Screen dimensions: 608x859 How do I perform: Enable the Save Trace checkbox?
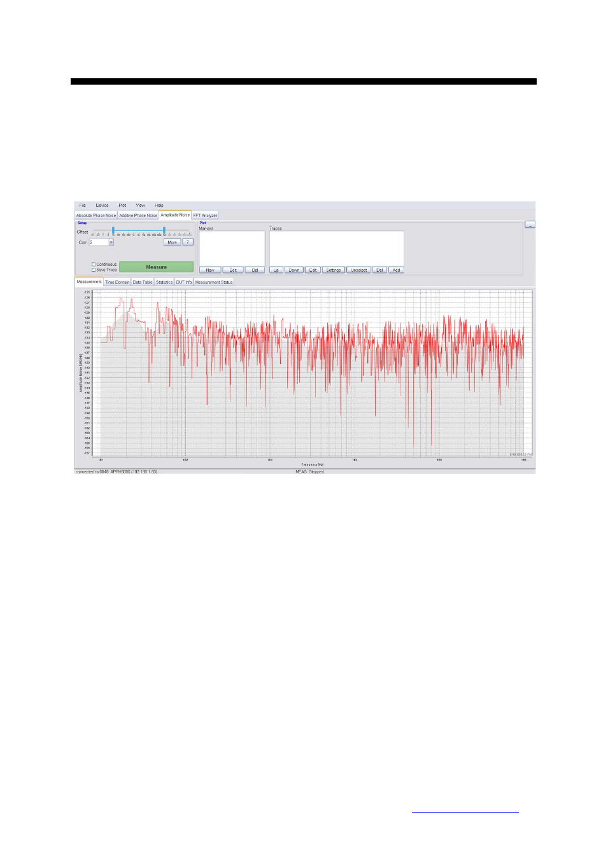coord(94,270)
